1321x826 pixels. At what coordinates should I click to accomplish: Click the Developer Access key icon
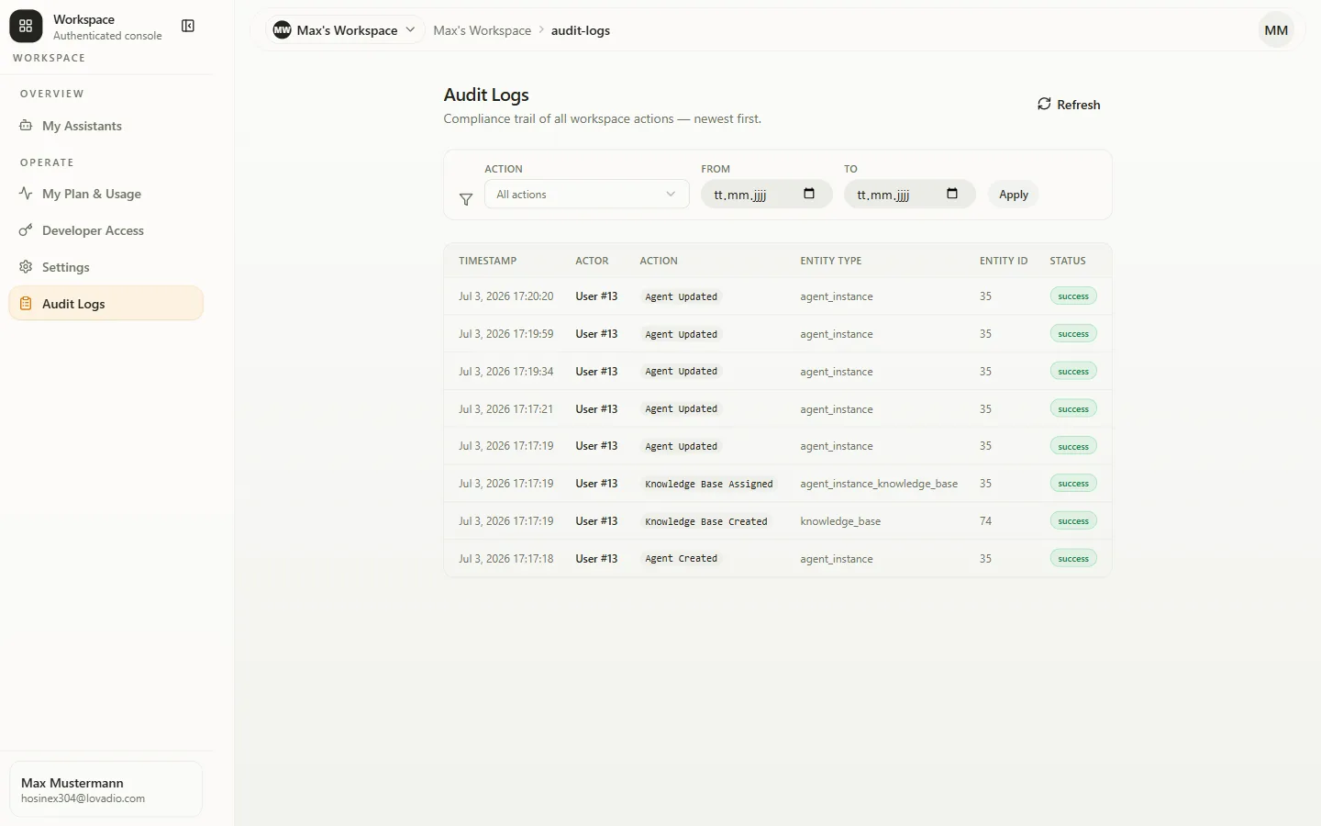[26, 230]
